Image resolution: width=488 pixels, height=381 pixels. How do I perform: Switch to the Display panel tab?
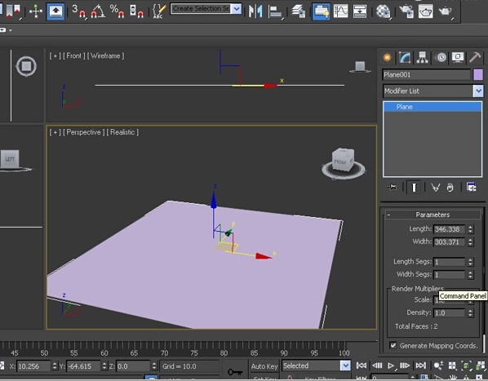(x=458, y=58)
